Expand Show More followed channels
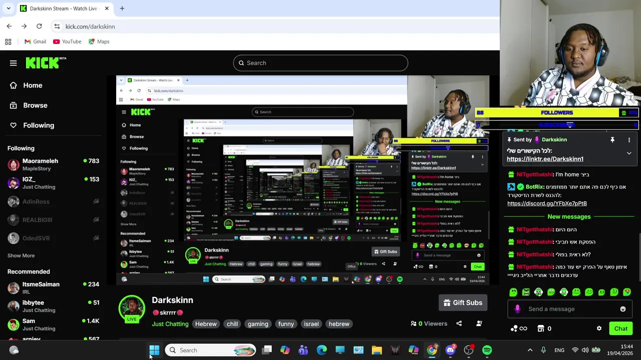The height and width of the screenshot is (360, 641). pos(21,255)
